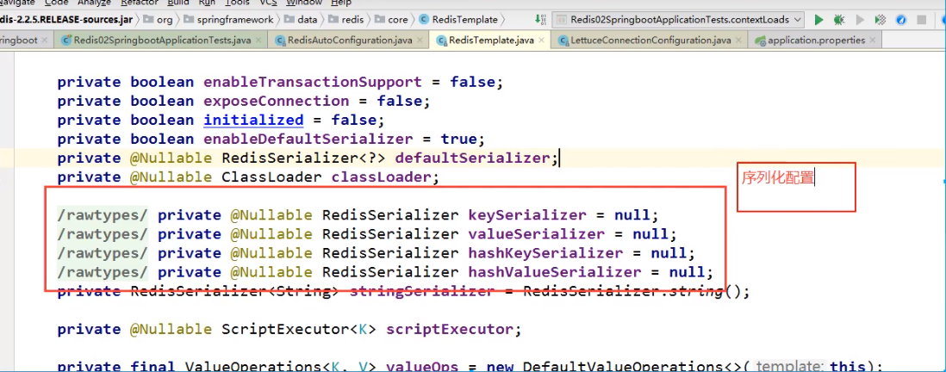Click 'enableTransactionSupport' field name
Image resolution: width=946 pixels, height=372 pixels.
click(313, 82)
